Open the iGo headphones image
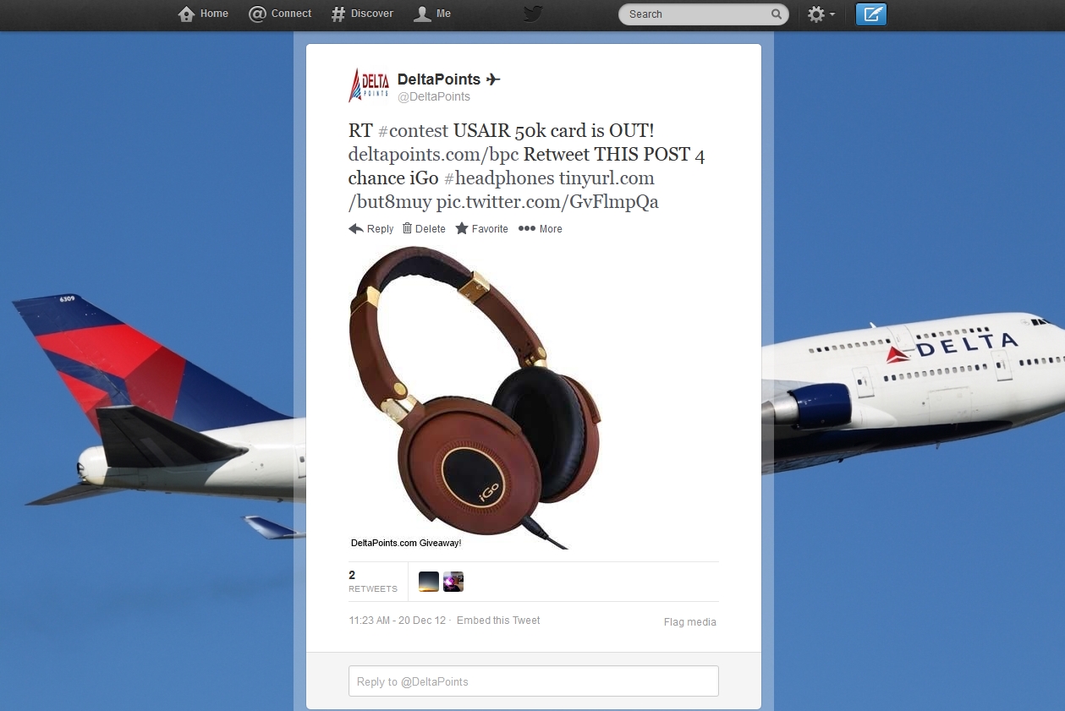1065x711 pixels. pos(475,397)
